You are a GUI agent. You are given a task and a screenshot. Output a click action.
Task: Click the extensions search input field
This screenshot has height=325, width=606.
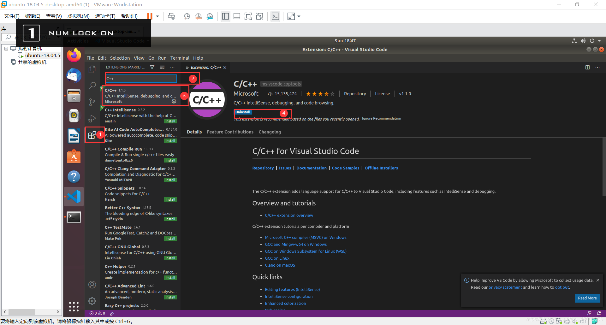click(x=141, y=79)
